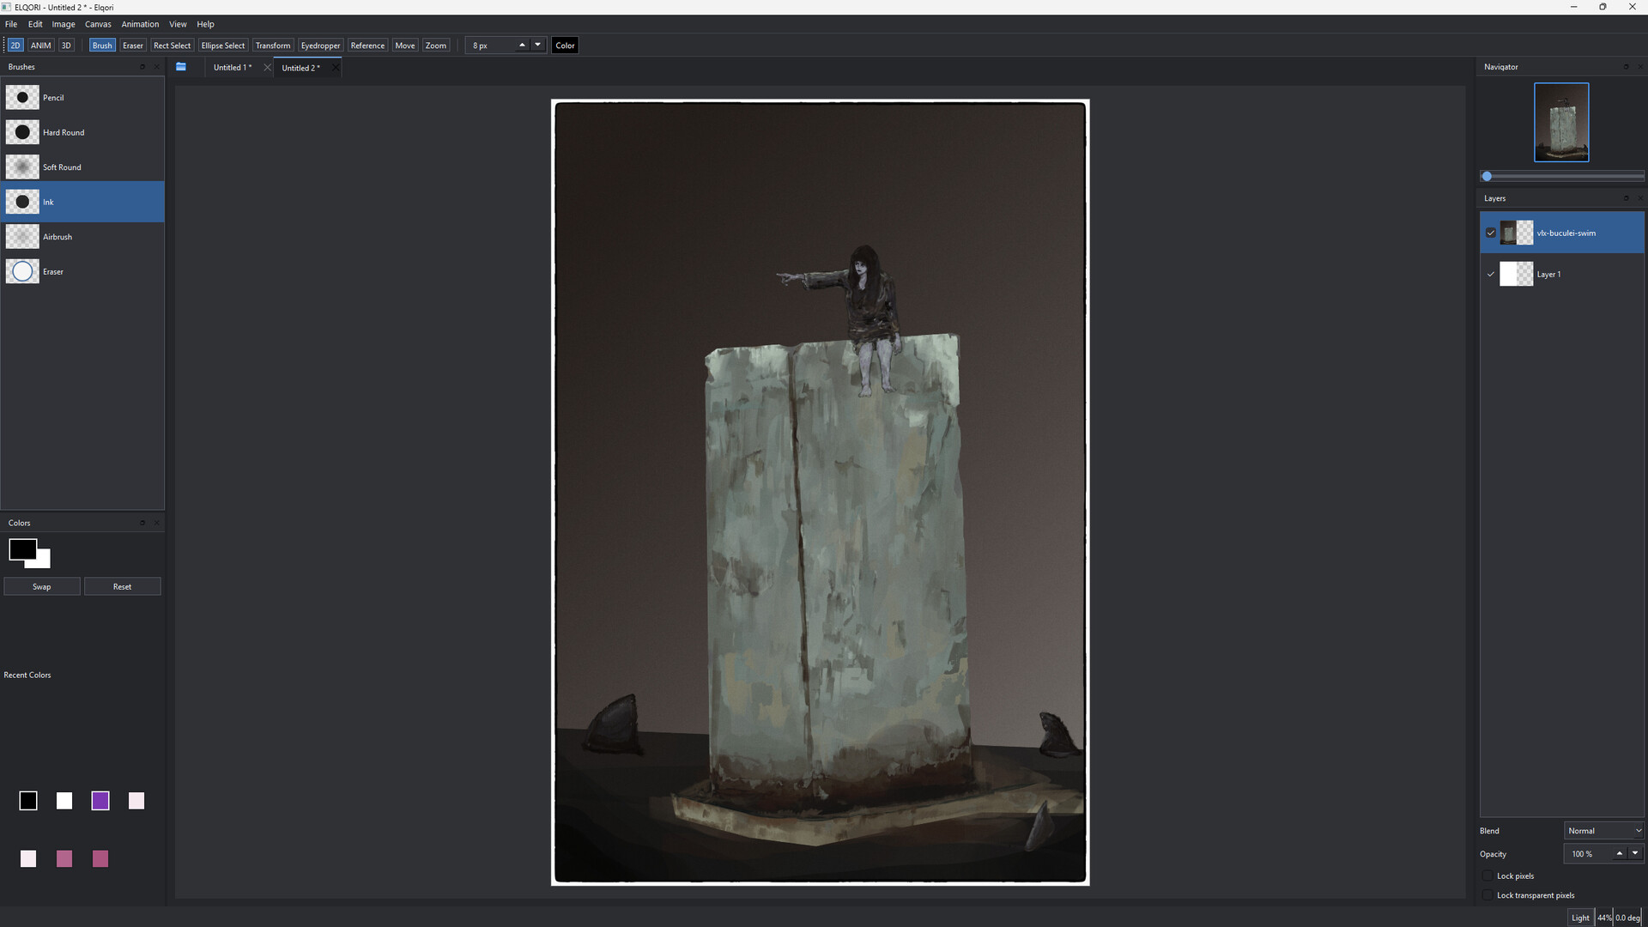Activate the Eyedropper tool

pyautogui.click(x=320, y=45)
